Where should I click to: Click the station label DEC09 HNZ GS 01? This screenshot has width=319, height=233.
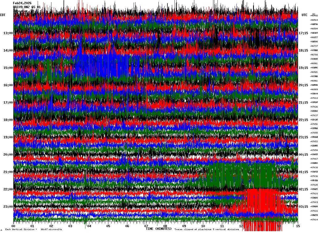click(x=27, y=7)
